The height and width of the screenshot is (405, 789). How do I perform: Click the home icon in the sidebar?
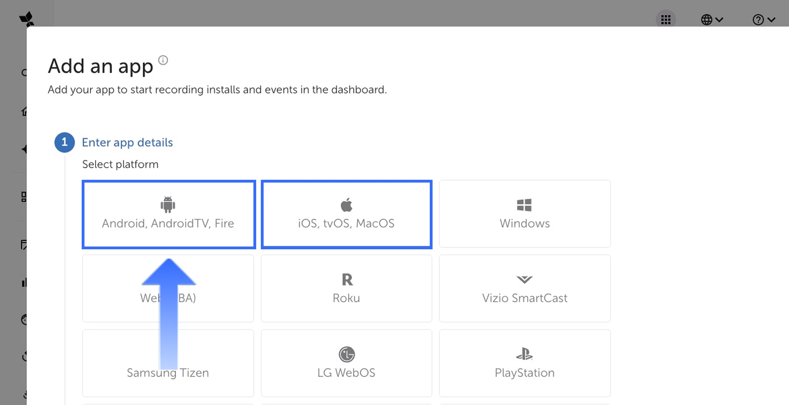point(24,112)
